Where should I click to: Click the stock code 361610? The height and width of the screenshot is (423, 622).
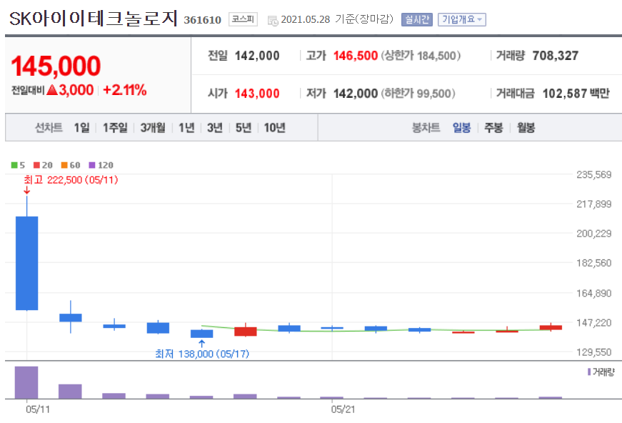coord(202,20)
